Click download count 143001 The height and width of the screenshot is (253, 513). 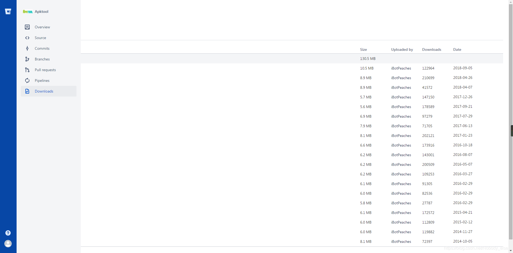(x=428, y=155)
